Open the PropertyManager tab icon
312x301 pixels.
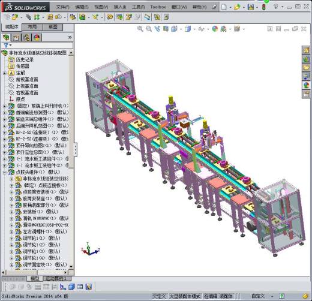click(x=16, y=37)
